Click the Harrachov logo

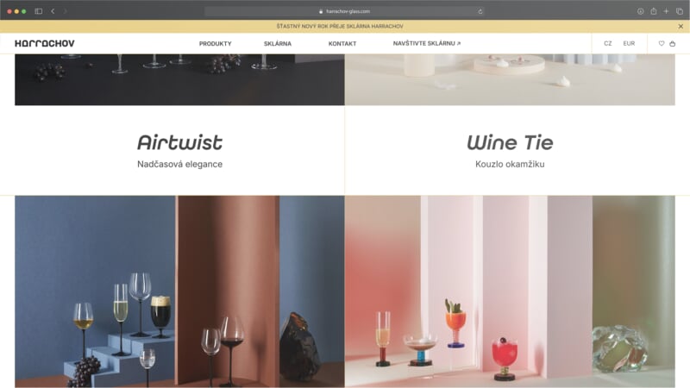(x=45, y=43)
